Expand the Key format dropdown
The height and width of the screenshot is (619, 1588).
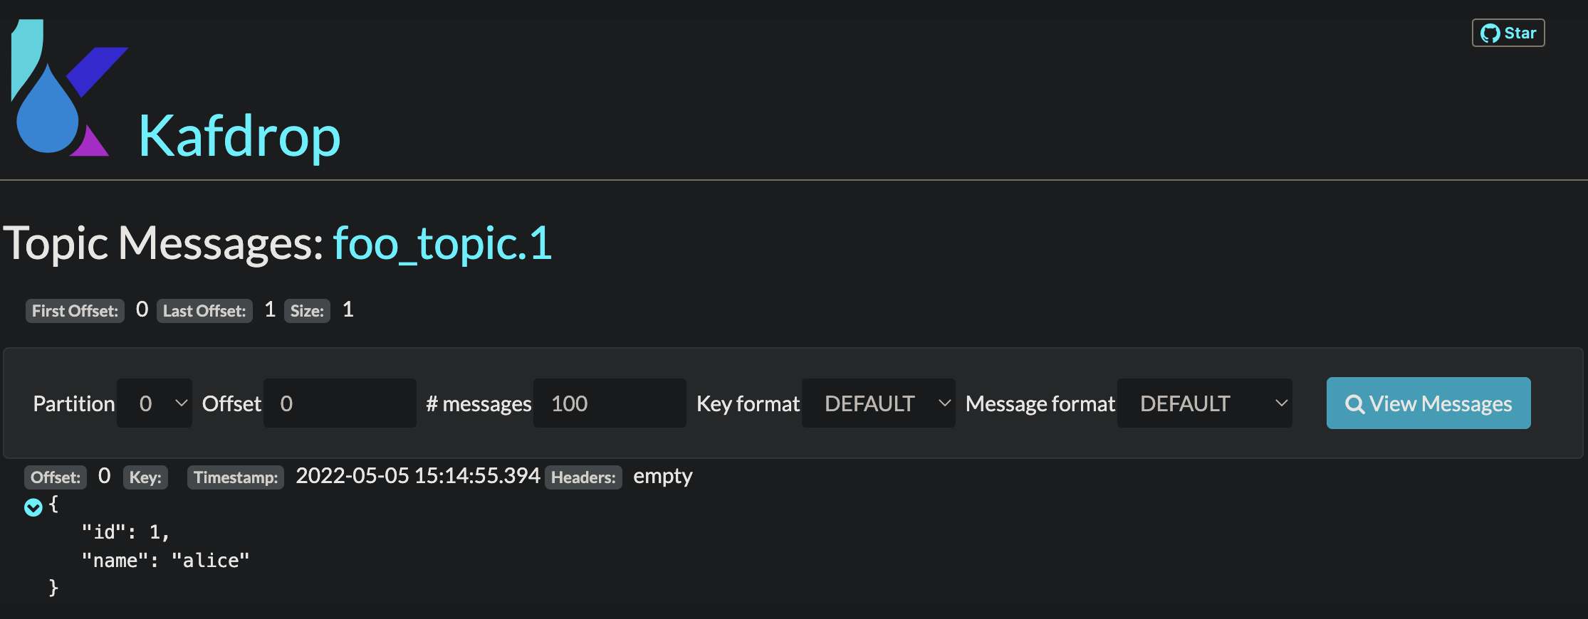[878, 403]
